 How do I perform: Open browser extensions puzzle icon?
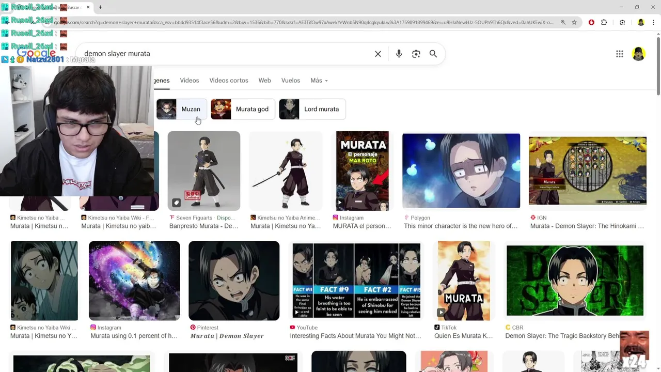pos(604,22)
